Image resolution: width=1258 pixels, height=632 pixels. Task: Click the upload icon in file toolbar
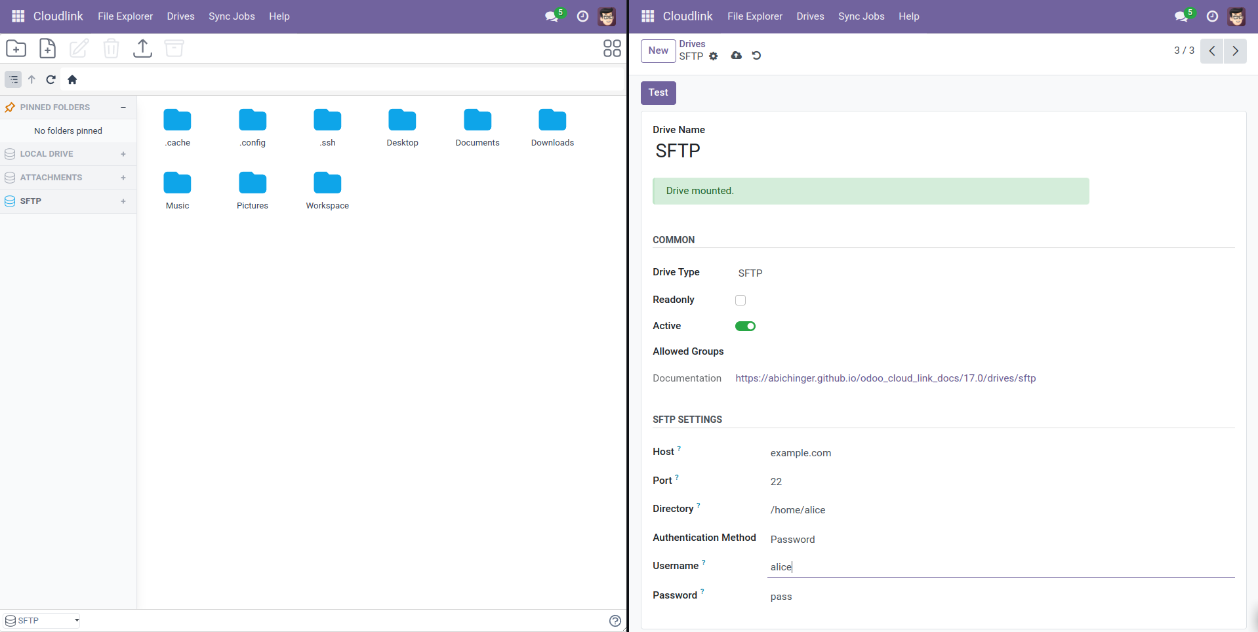pyautogui.click(x=142, y=49)
